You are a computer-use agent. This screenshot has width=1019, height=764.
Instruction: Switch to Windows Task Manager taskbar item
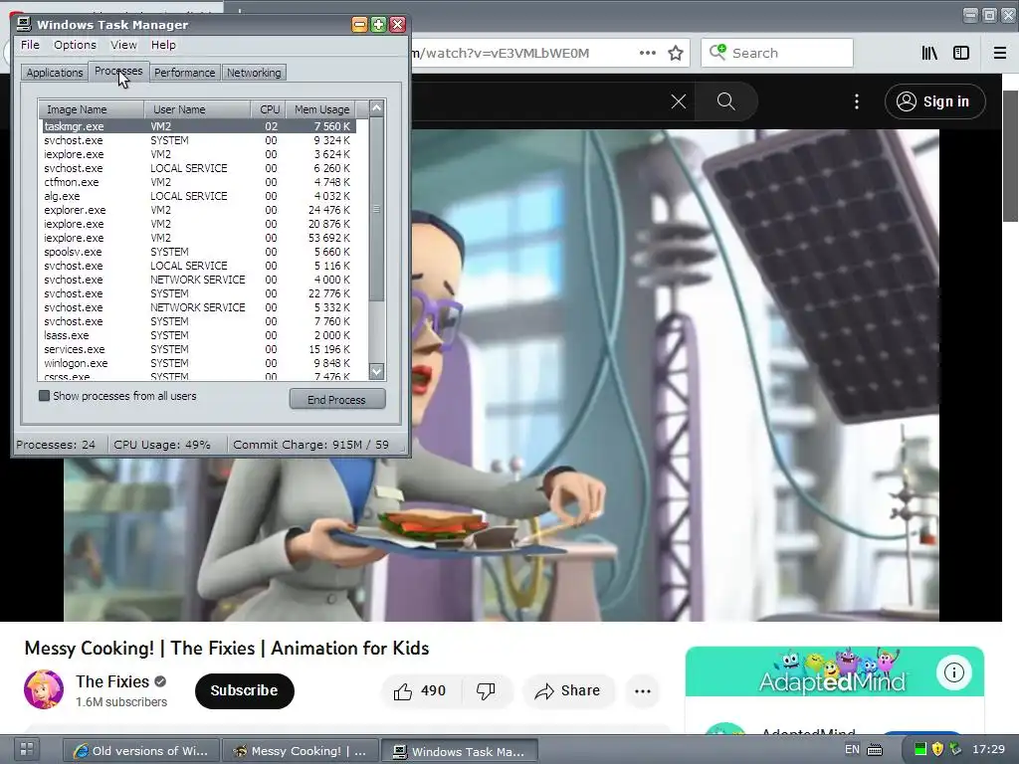coord(459,751)
